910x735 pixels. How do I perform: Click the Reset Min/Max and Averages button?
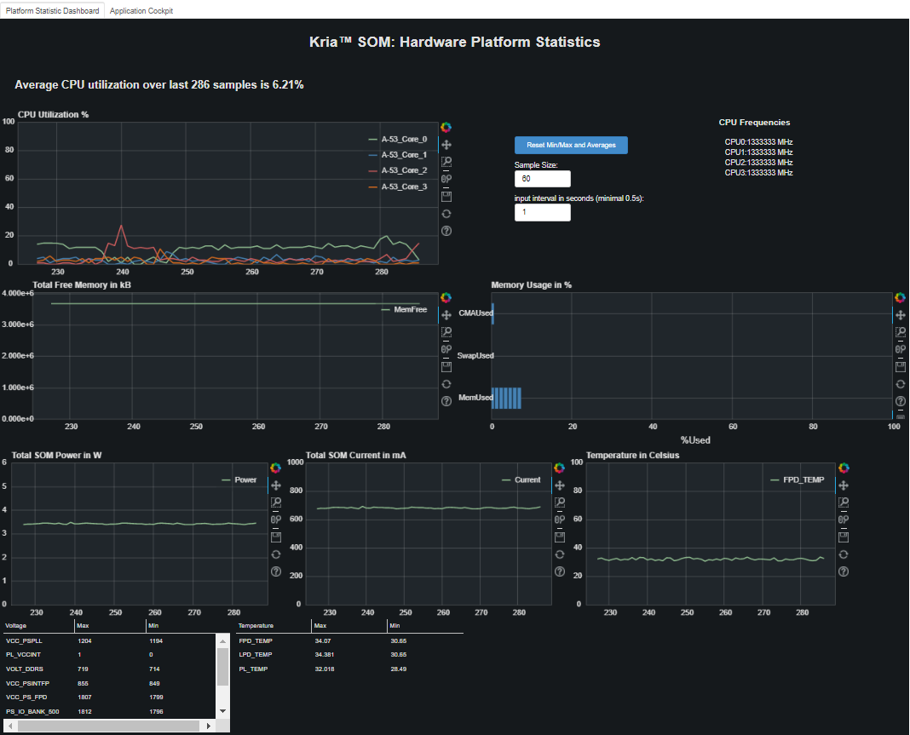[x=571, y=145]
